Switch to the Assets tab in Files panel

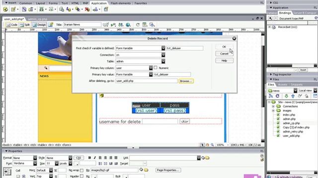tap(283, 85)
